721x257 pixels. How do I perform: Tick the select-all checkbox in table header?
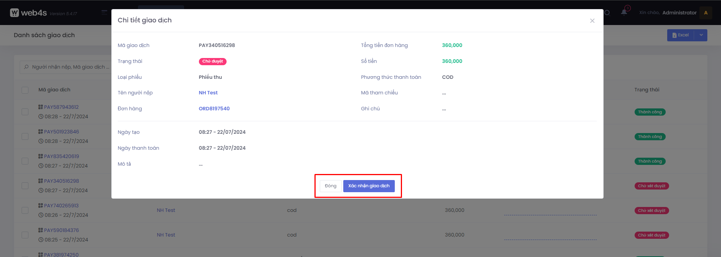click(x=25, y=90)
